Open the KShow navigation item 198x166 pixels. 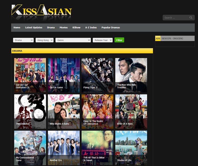click(76, 28)
